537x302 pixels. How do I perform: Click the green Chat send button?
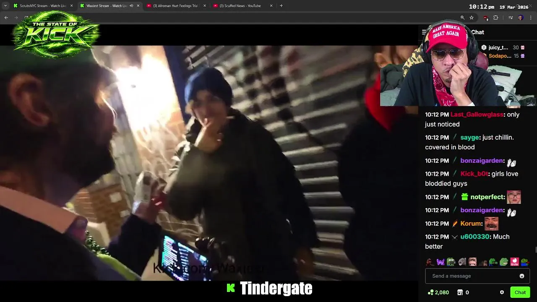pyautogui.click(x=520, y=292)
